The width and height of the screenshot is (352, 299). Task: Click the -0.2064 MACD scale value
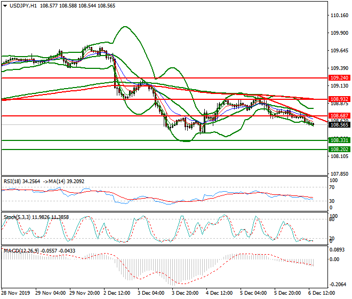click(x=337, y=285)
